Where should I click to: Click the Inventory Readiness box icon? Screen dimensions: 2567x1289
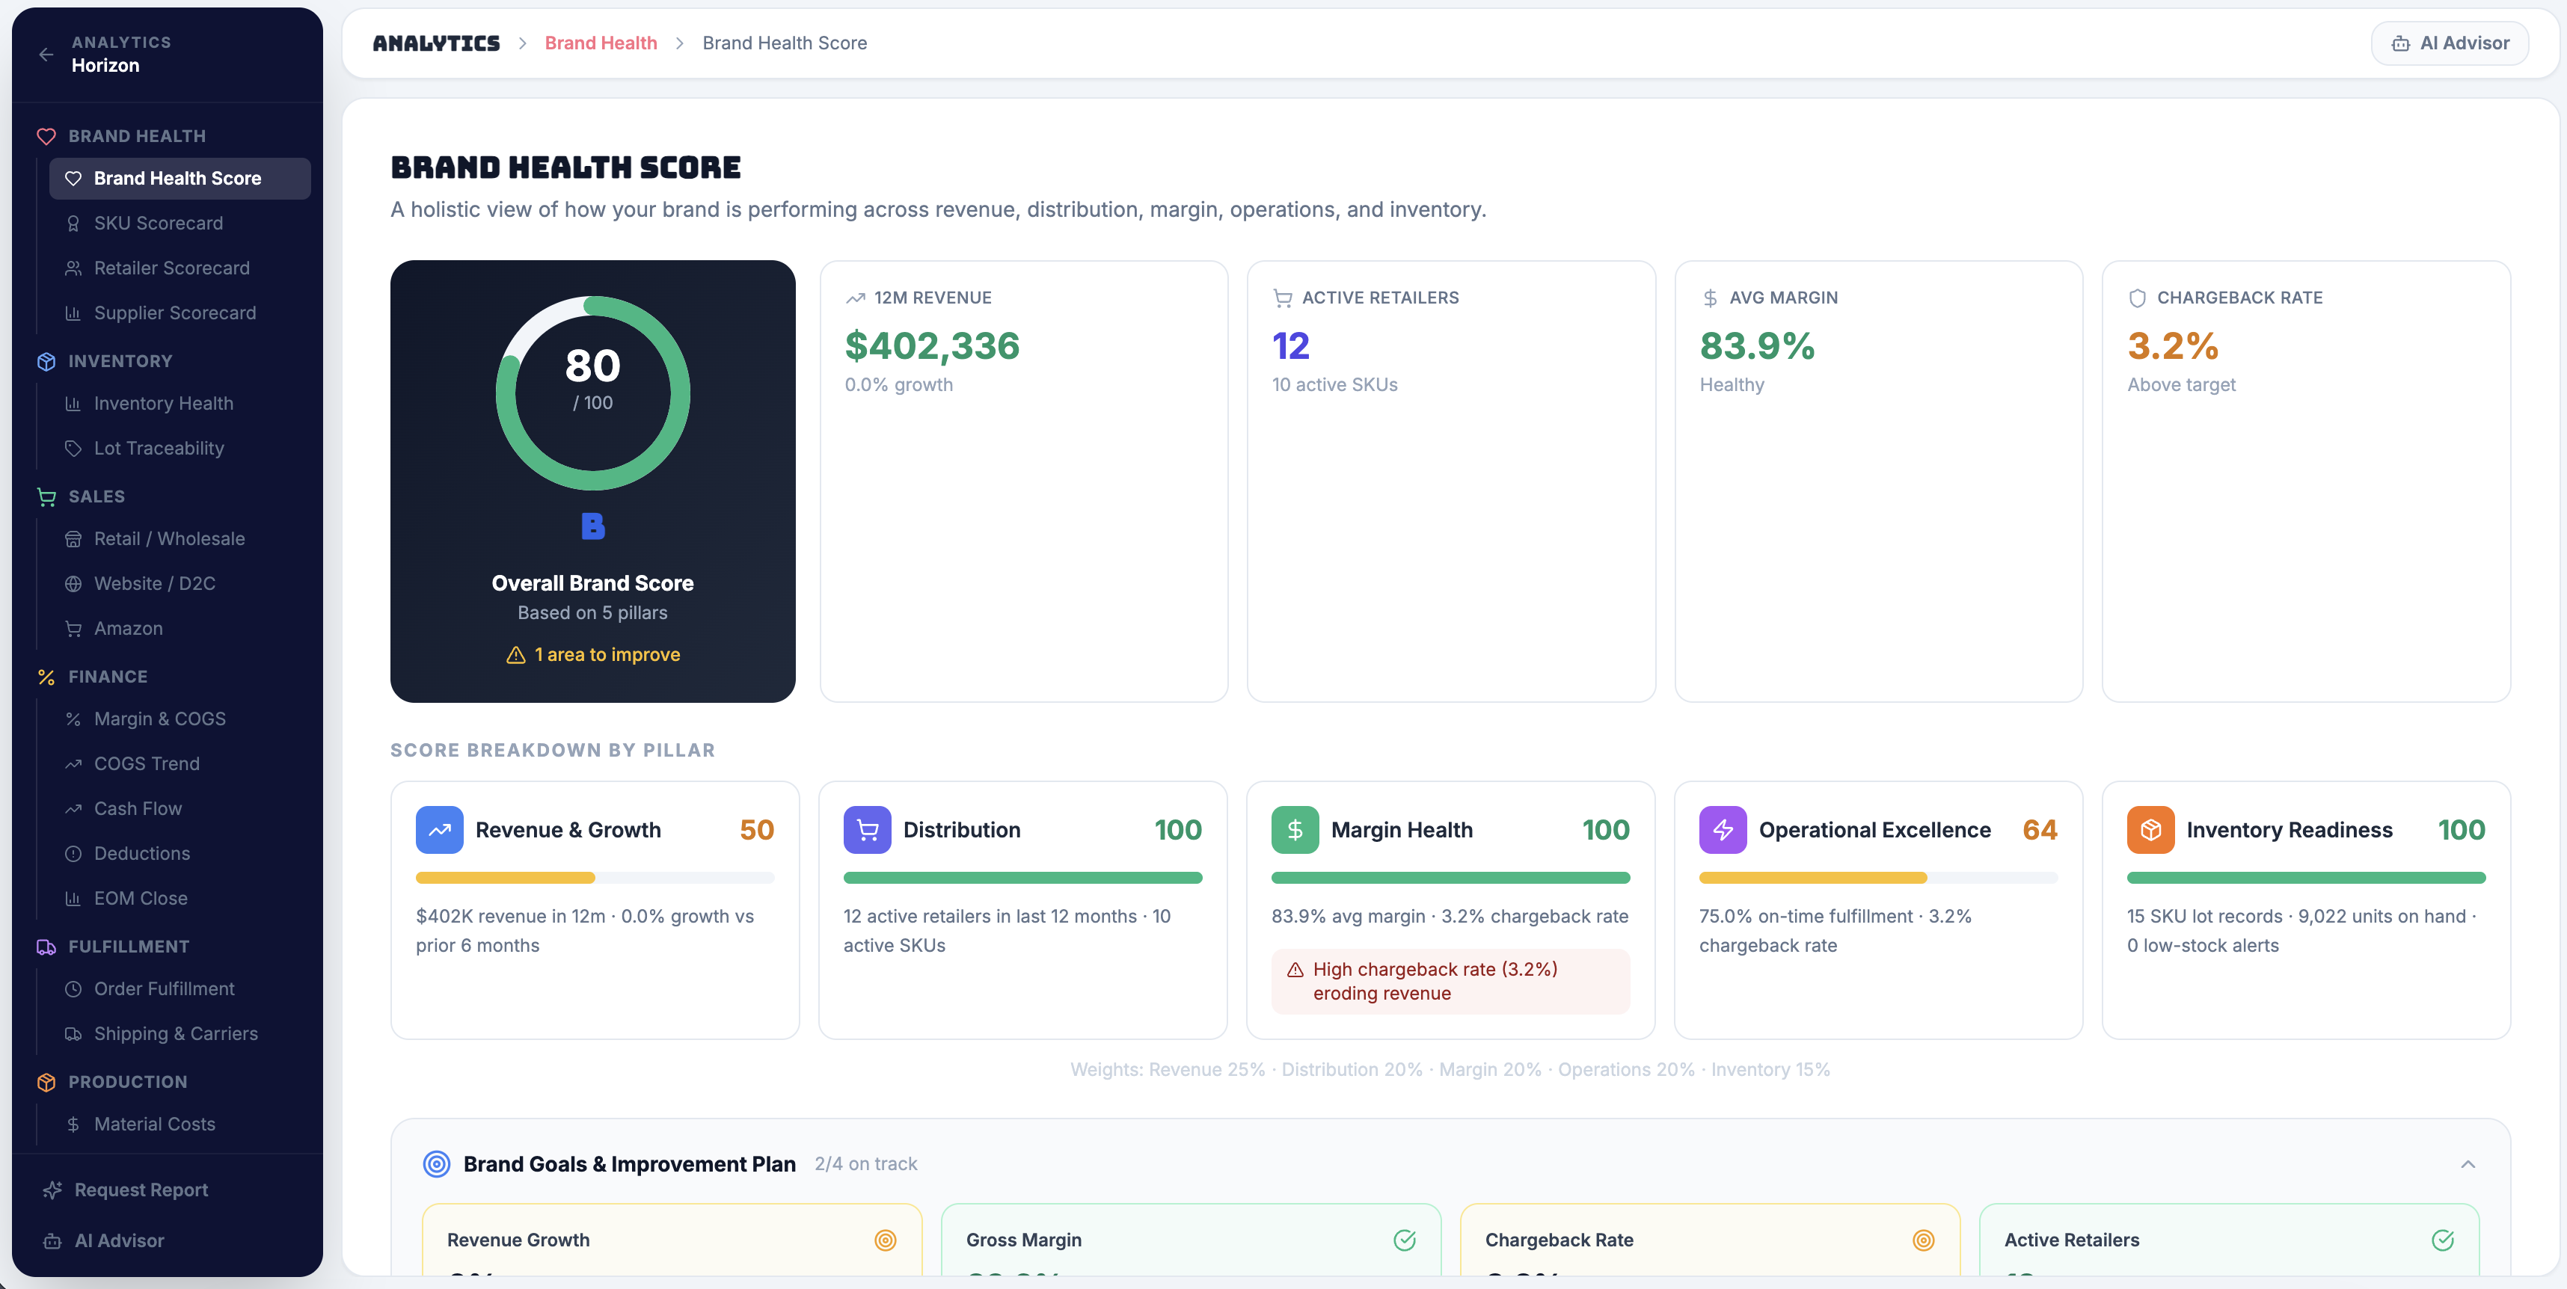(2150, 830)
